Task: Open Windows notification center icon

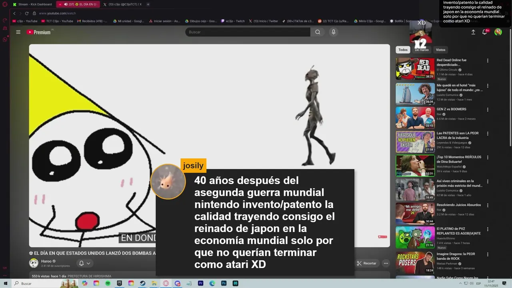Action: tap(504, 284)
